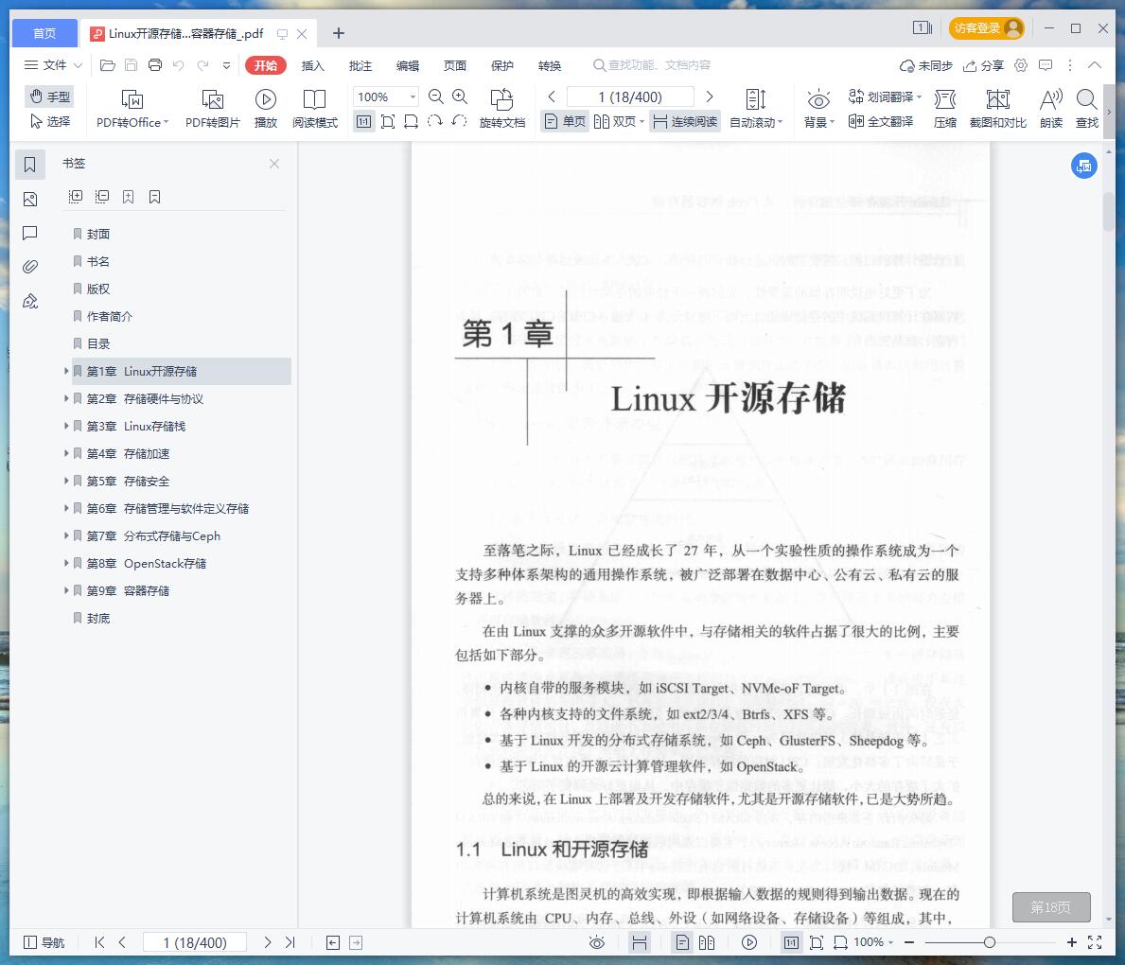Viewport: 1125px width, 965px height.
Task: Click the 分享 share button
Action: click(x=983, y=65)
